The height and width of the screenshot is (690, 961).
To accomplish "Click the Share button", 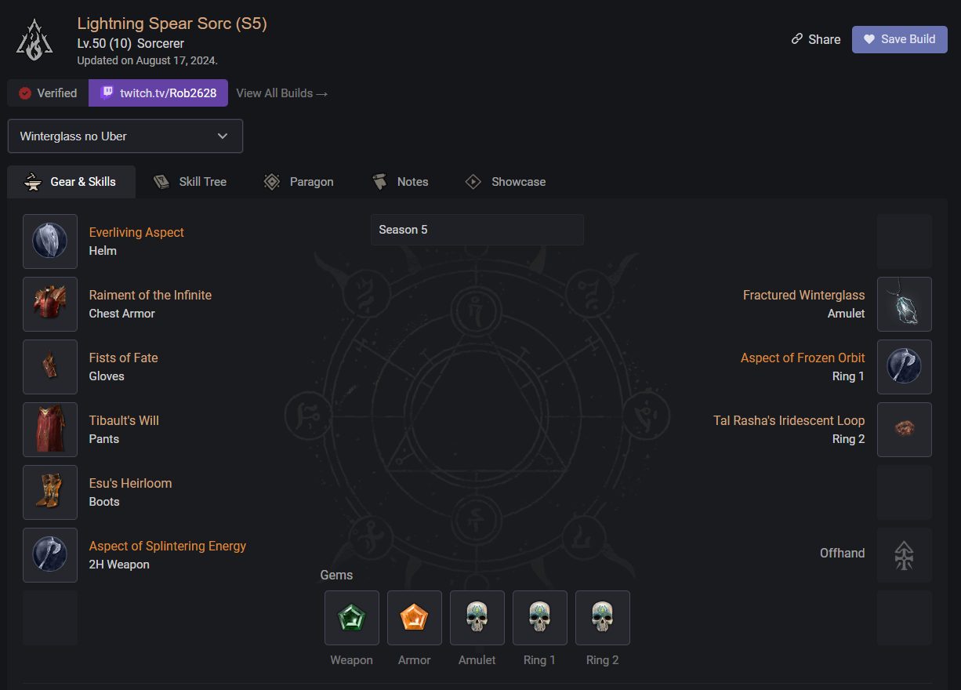I will (816, 39).
